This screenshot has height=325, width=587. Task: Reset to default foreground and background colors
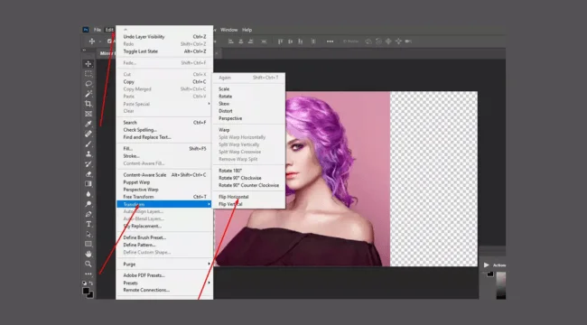tap(85, 283)
